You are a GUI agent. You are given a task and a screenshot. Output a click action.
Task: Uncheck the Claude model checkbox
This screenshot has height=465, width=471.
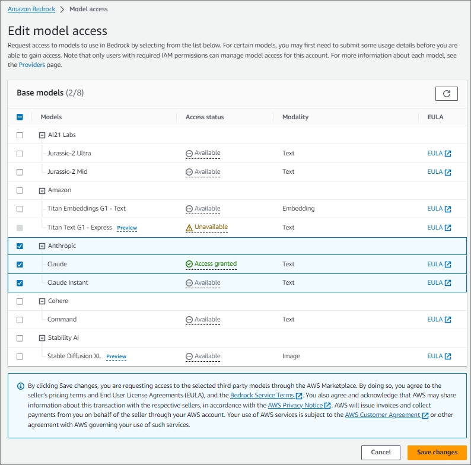pos(20,265)
